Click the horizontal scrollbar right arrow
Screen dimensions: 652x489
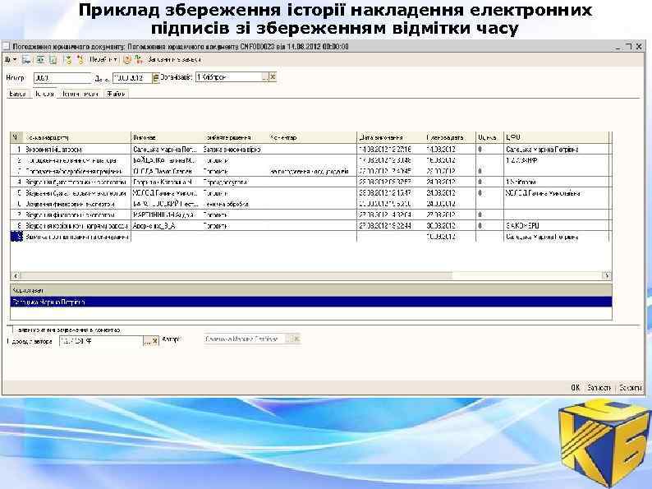pyautogui.click(x=607, y=275)
